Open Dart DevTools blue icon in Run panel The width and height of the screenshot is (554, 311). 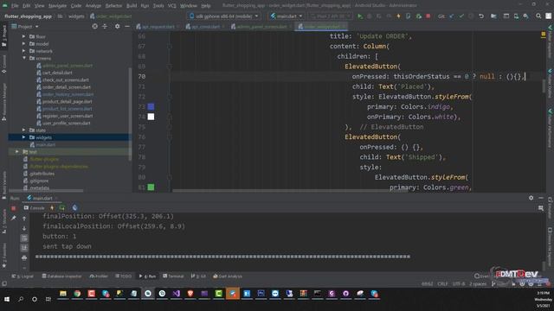[74, 208]
